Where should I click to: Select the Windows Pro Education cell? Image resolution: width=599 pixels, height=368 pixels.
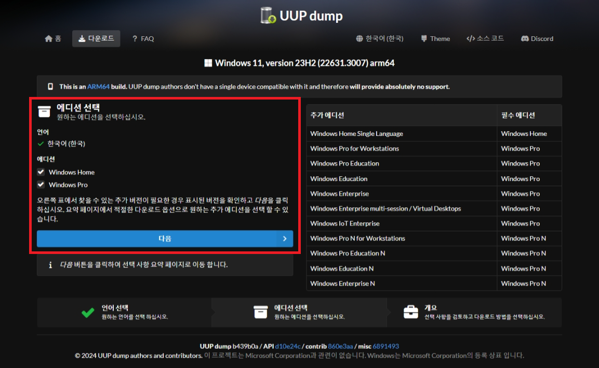click(x=402, y=163)
